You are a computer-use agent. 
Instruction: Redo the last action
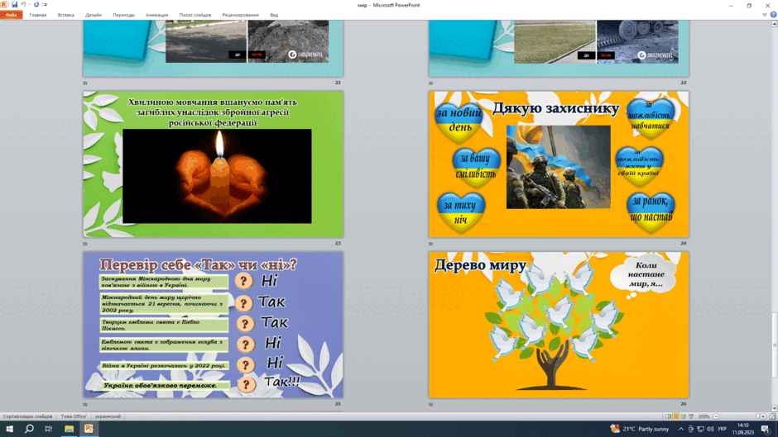tap(36, 4)
